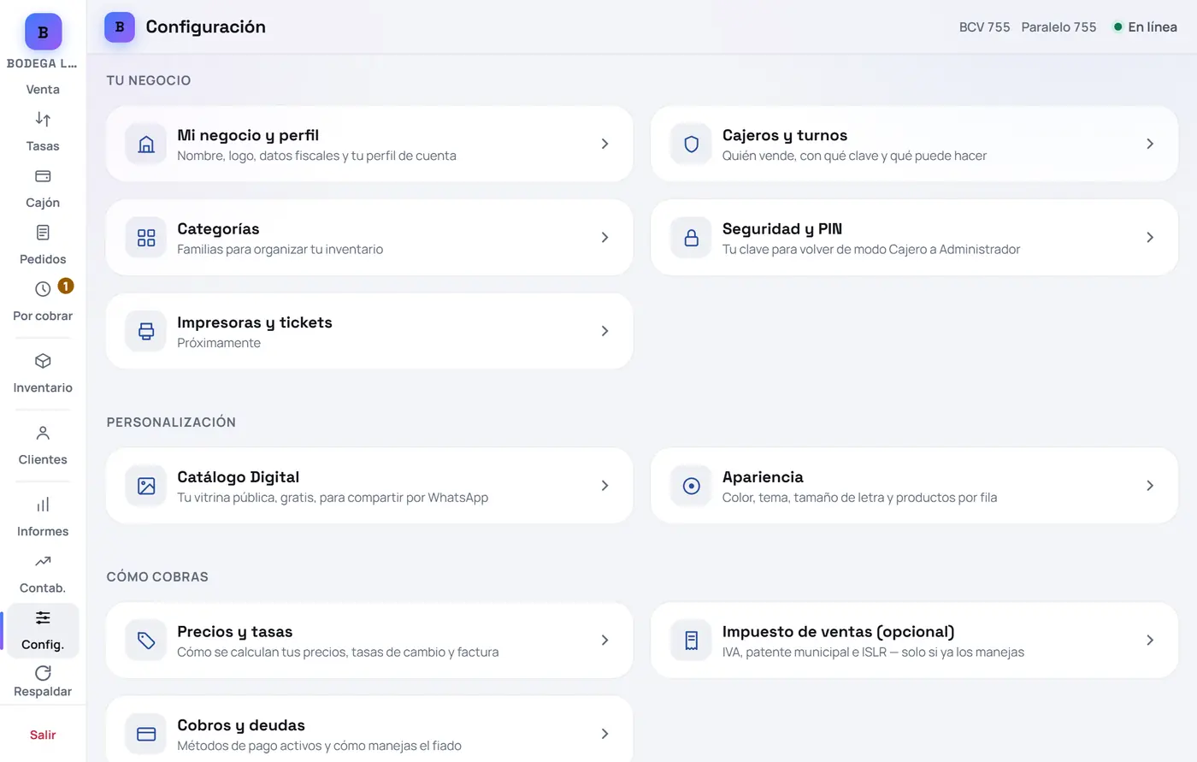1197x762 pixels.
Task: Open the Pedidos document icon in sidebar
Action: (43, 233)
